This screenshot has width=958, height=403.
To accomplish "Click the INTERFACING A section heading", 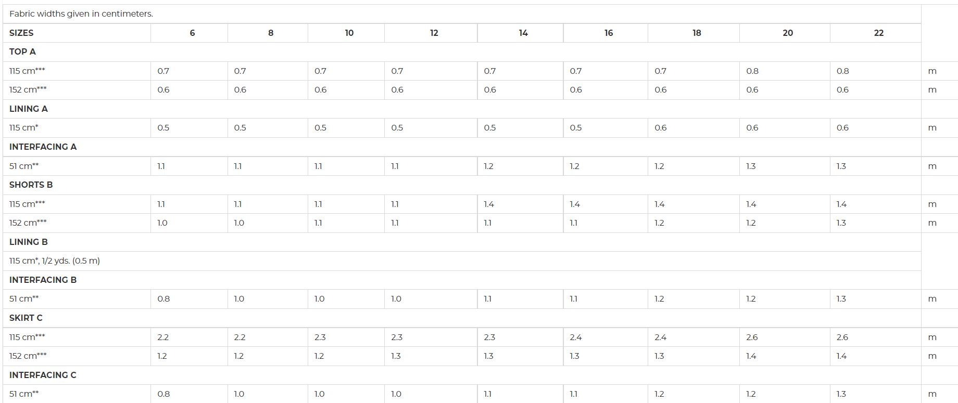I will [x=43, y=147].
